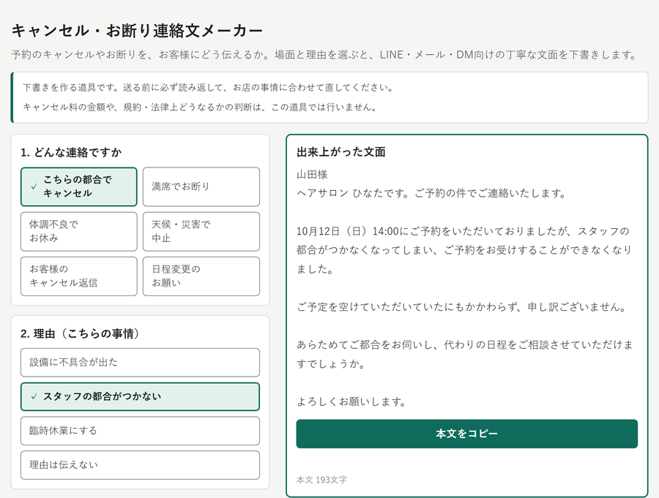Choose the 満席でお断り option
Viewport: 659px width, 498px height.
click(x=201, y=187)
